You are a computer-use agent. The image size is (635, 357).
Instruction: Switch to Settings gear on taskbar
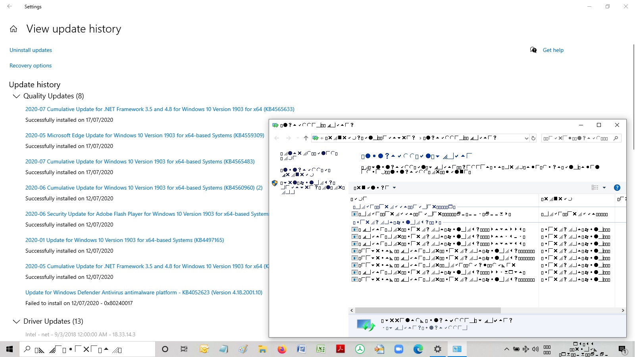437,349
